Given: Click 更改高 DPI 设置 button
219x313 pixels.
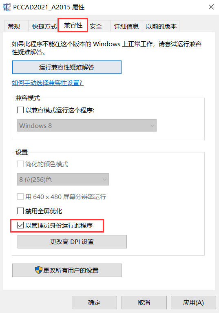Looking at the screenshot, I should pyautogui.click(x=72, y=242).
